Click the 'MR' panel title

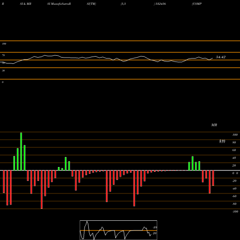pos(214,125)
